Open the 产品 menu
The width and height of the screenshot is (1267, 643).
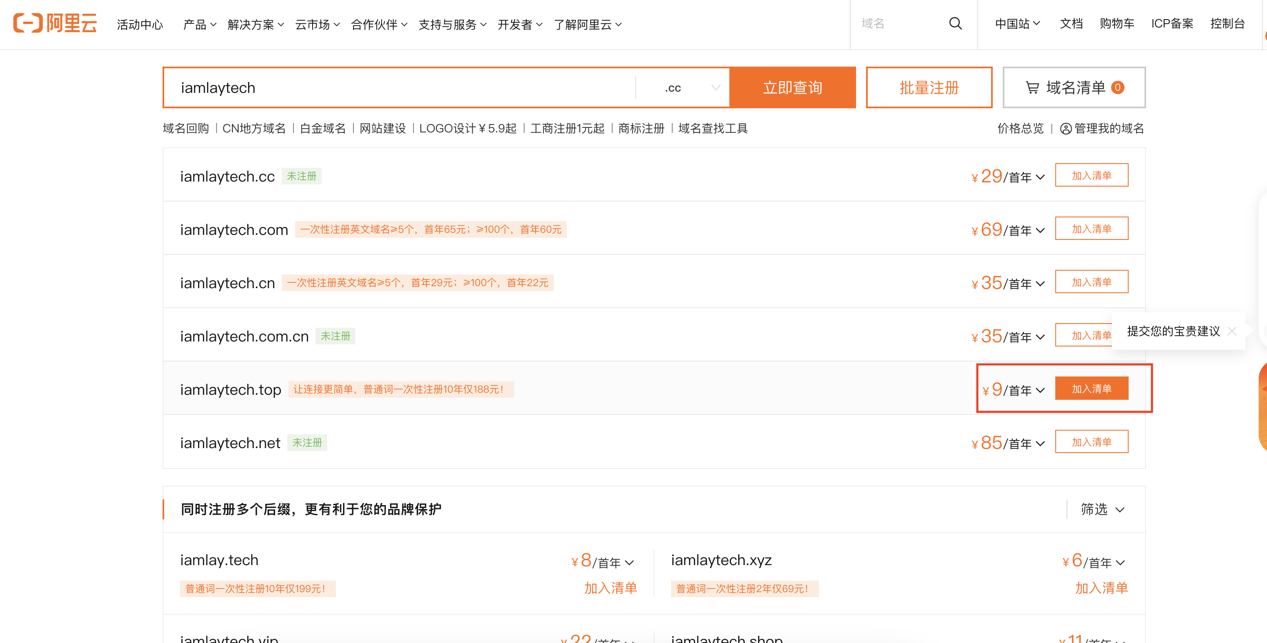(x=199, y=24)
